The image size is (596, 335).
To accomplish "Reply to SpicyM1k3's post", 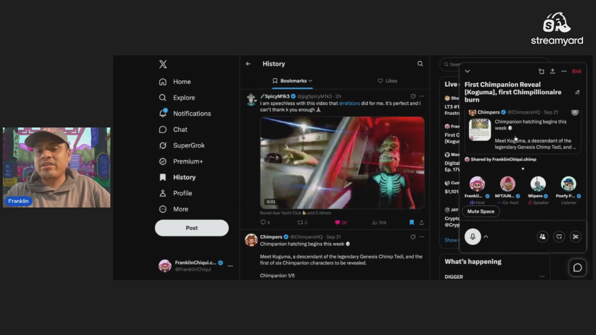I will (265, 222).
